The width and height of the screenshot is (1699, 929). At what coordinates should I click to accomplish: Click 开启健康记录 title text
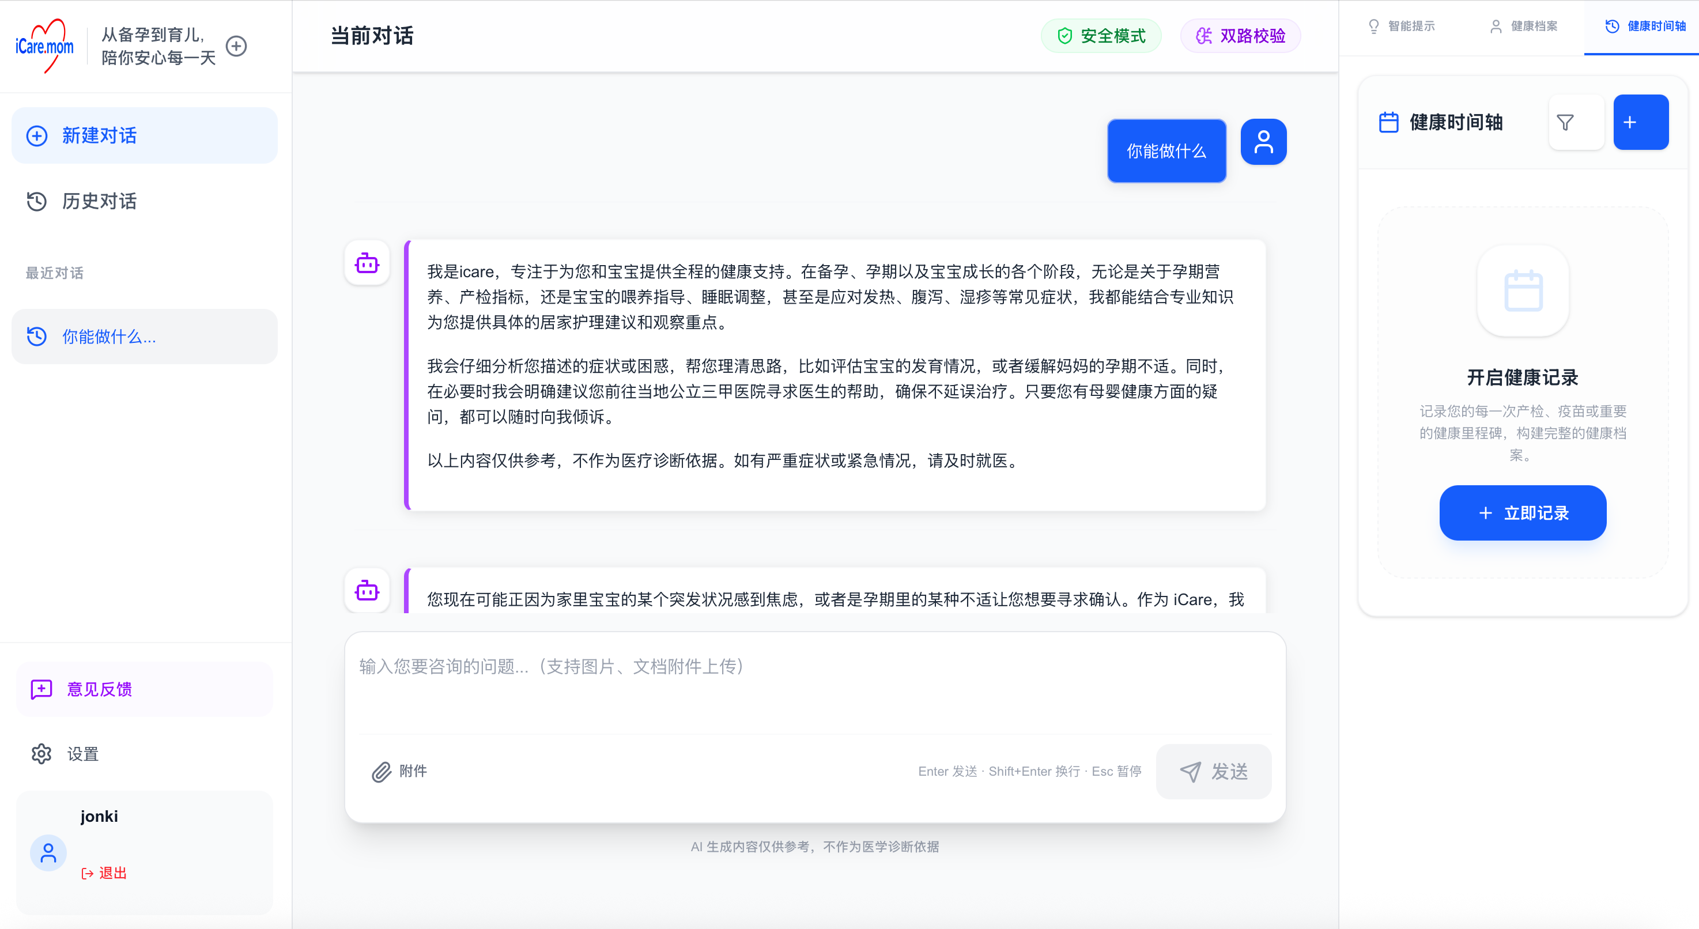(x=1523, y=378)
